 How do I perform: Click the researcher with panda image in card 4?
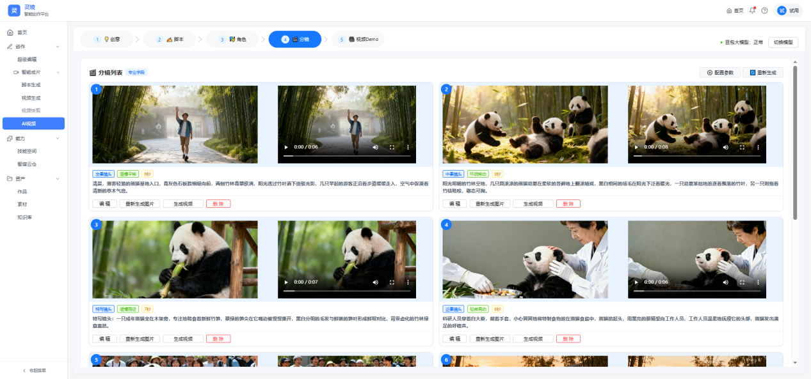pos(525,259)
